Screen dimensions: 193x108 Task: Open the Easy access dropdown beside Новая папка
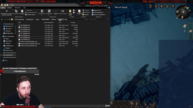click(x=74, y=13)
